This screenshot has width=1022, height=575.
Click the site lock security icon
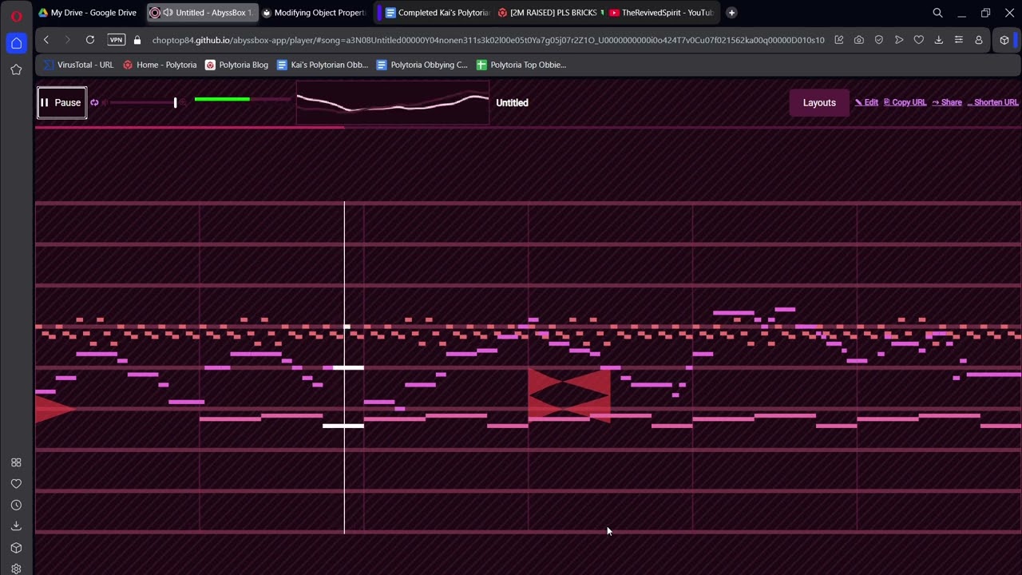tap(137, 40)
